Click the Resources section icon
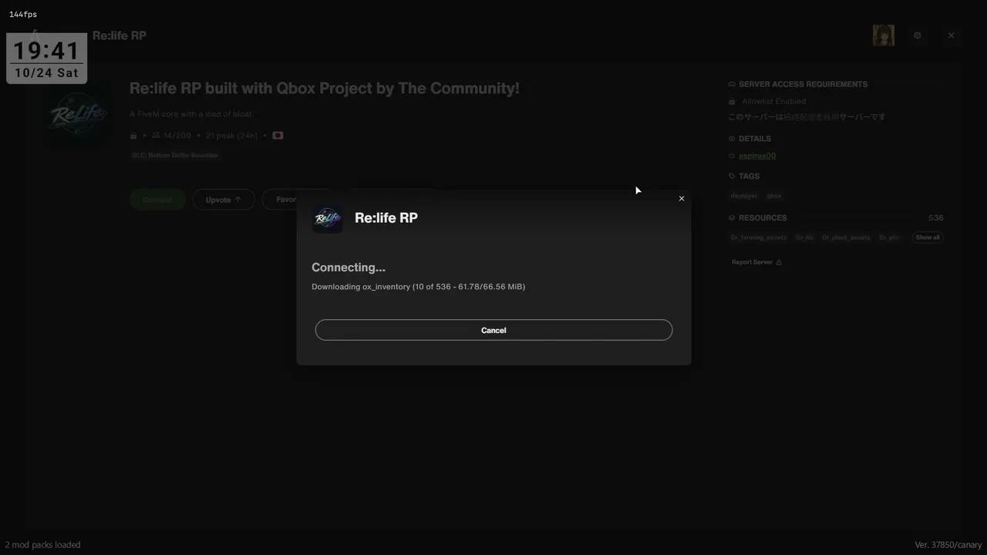987x555 pixels. click(x=732, y=218)
